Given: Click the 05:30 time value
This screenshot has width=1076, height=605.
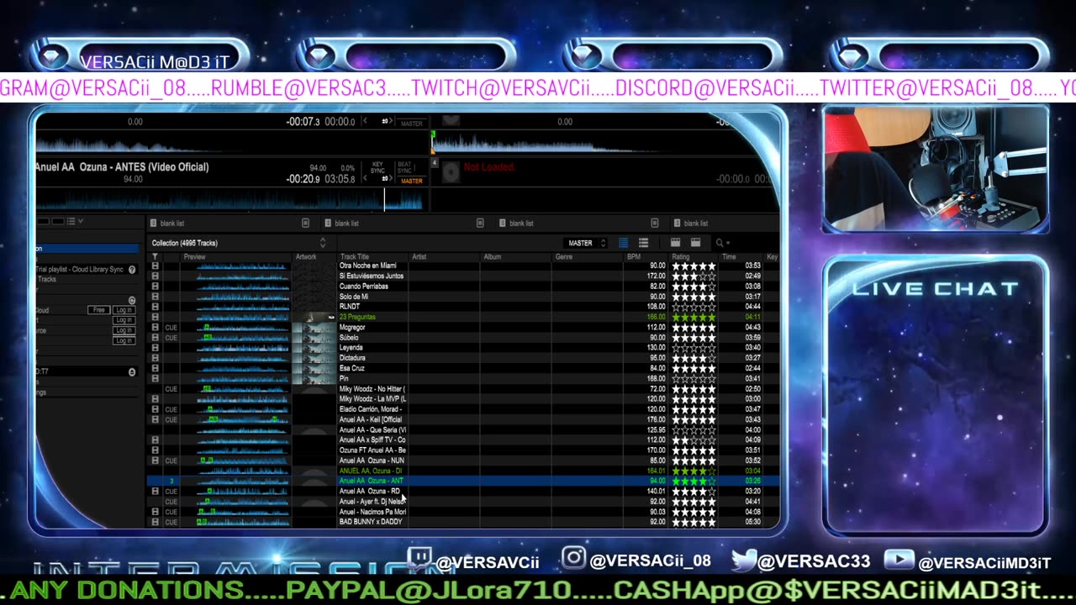Looking at the screenshot, I should pyautogui.click(x=752, y=522).
